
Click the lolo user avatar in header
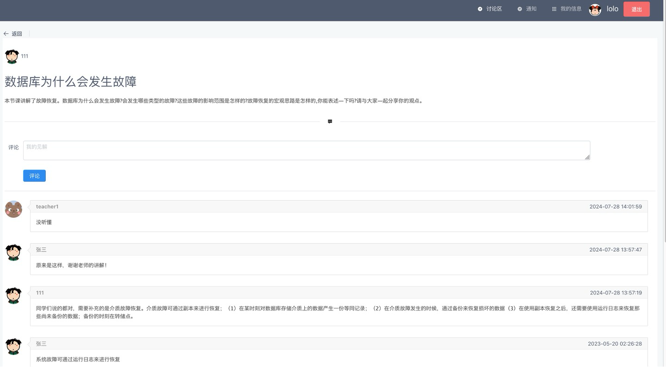(x=595, y=9)
